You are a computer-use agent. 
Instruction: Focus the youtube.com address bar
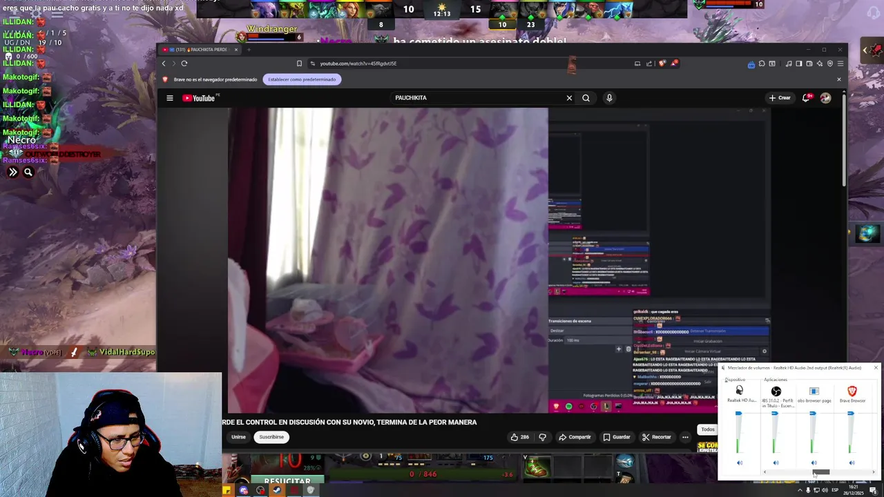(x=470, y=64)
